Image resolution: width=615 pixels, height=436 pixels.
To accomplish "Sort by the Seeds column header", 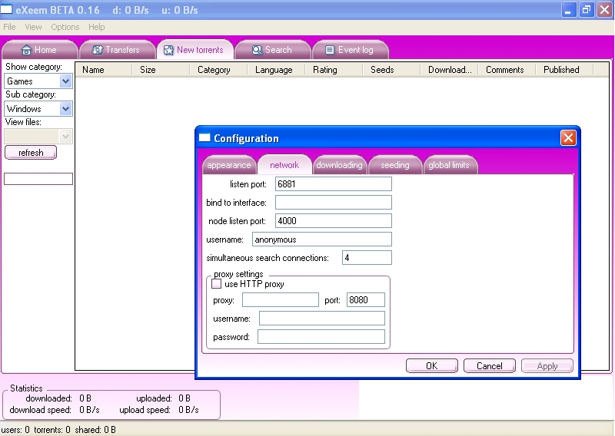I will coord(391,70).
